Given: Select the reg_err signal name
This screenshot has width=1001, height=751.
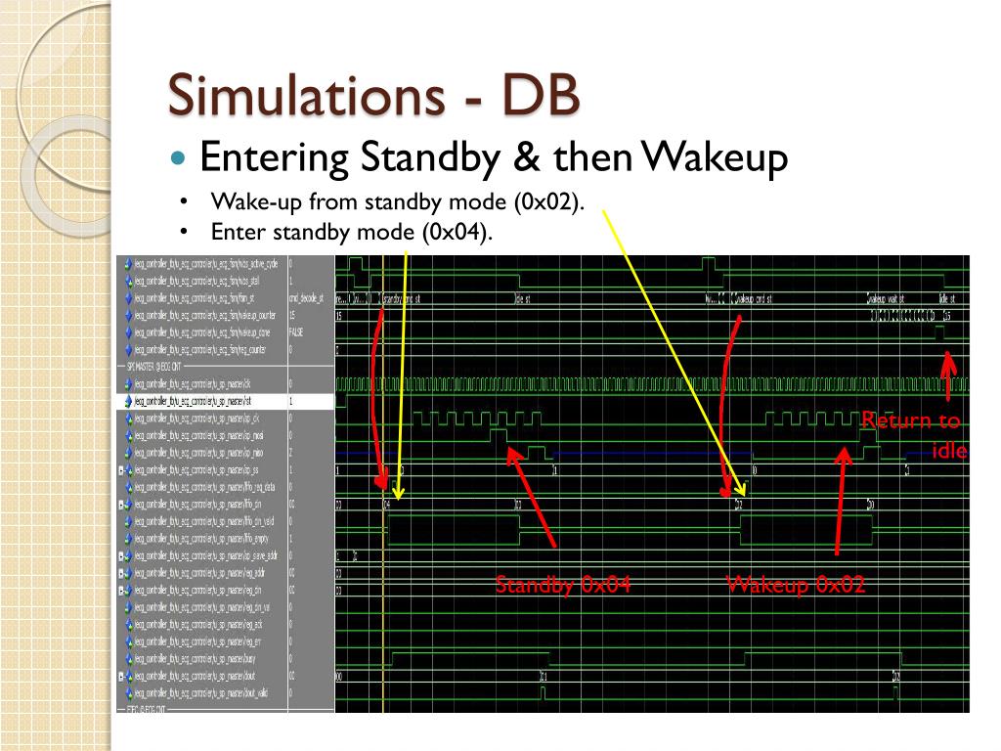Looking at the screenshot, I should [197, 641].
